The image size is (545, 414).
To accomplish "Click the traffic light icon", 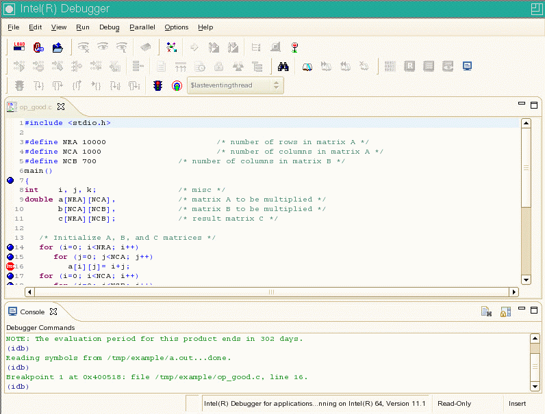I will pos(157,85).
